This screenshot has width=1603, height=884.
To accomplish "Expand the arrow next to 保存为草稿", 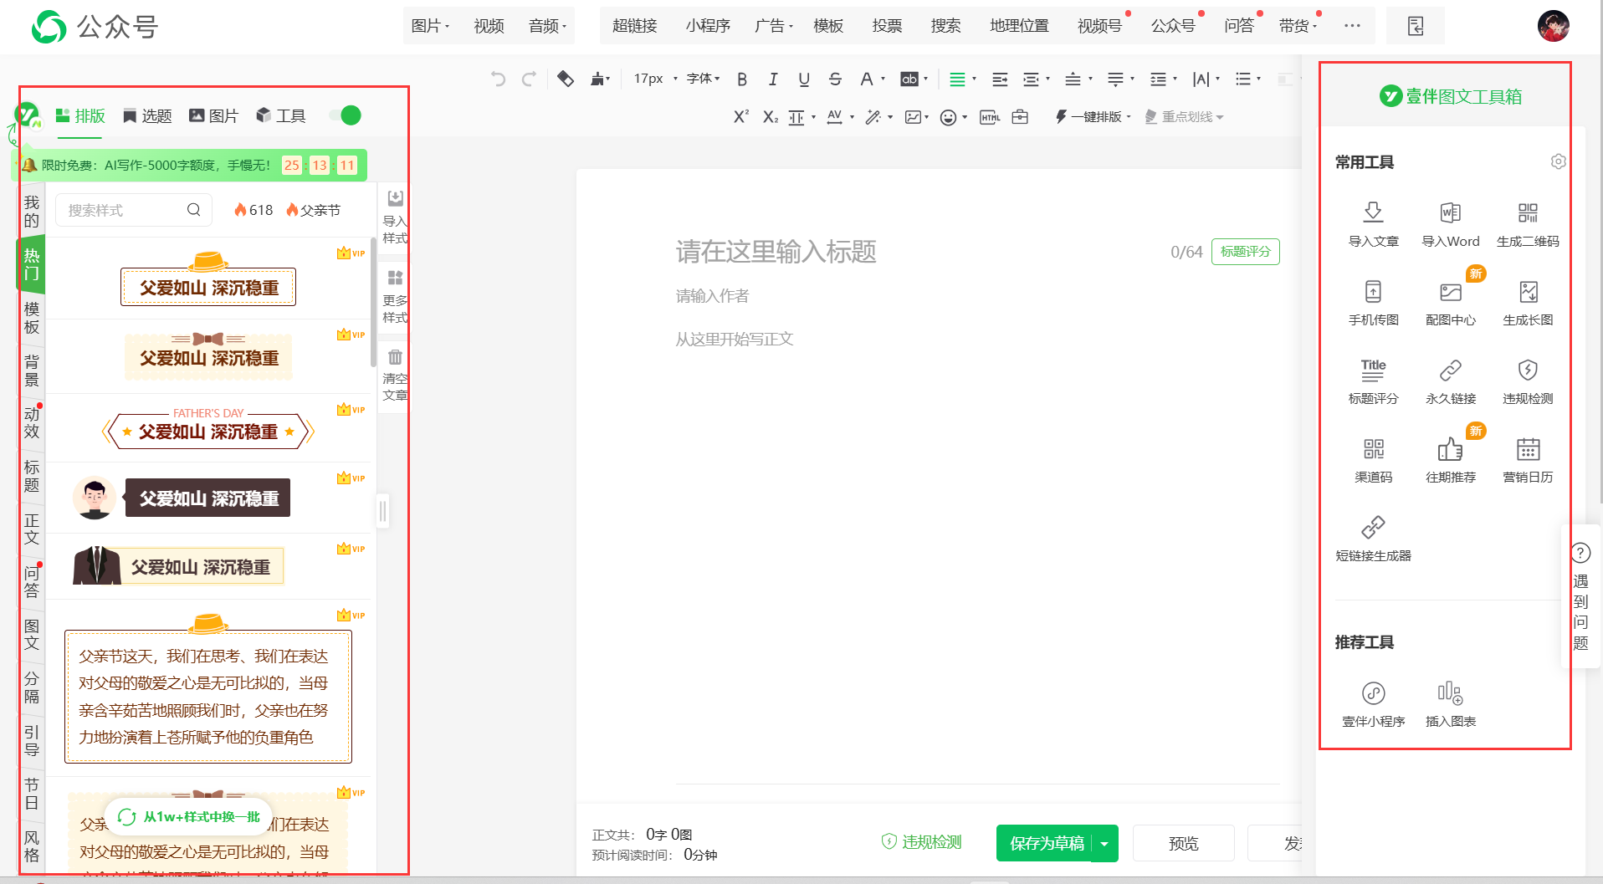I will tap(1104, 844).
